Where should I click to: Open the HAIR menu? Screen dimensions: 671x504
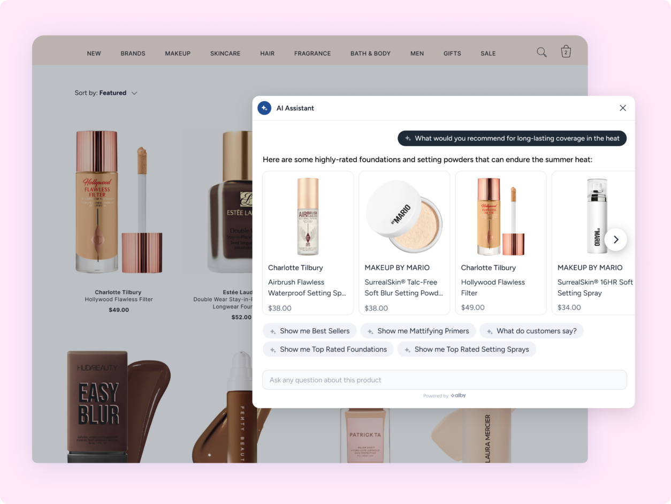tap(268, 54)
